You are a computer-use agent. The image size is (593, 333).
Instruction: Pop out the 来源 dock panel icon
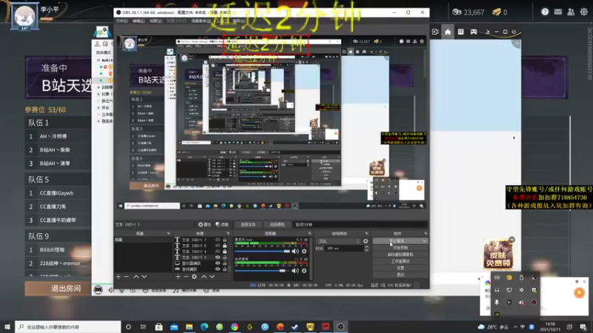228,233
